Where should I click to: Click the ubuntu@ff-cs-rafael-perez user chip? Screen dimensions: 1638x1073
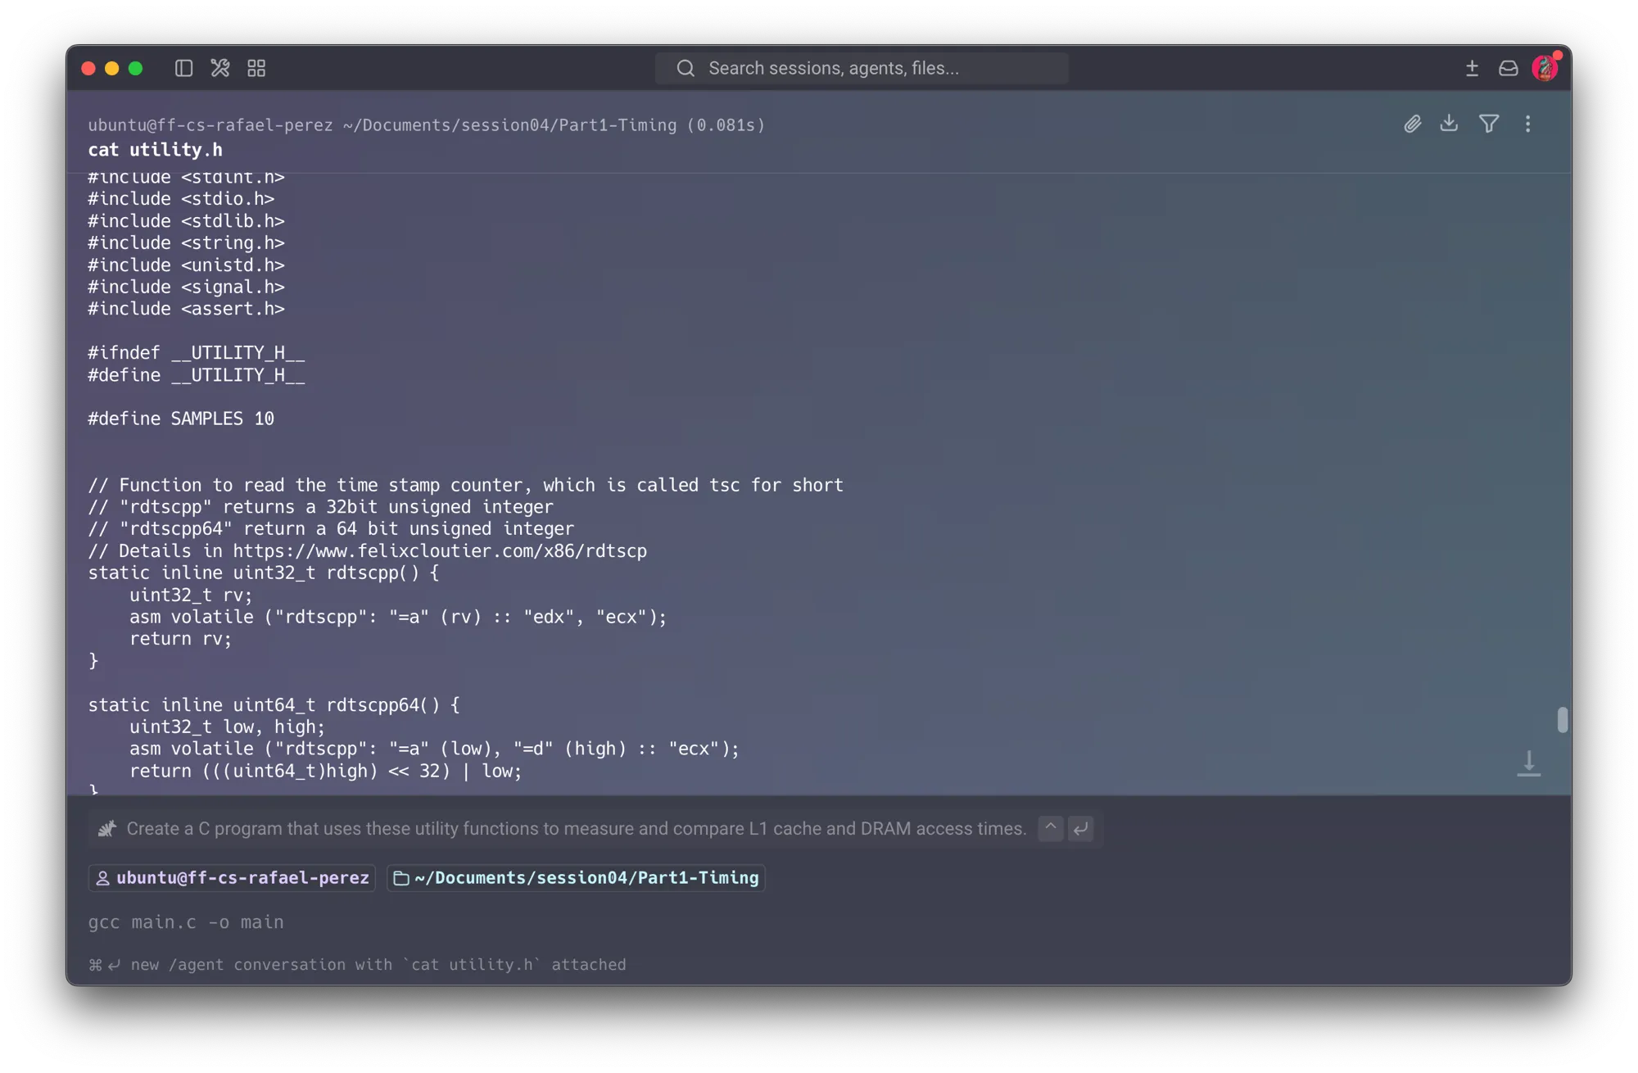click(233, 878)
